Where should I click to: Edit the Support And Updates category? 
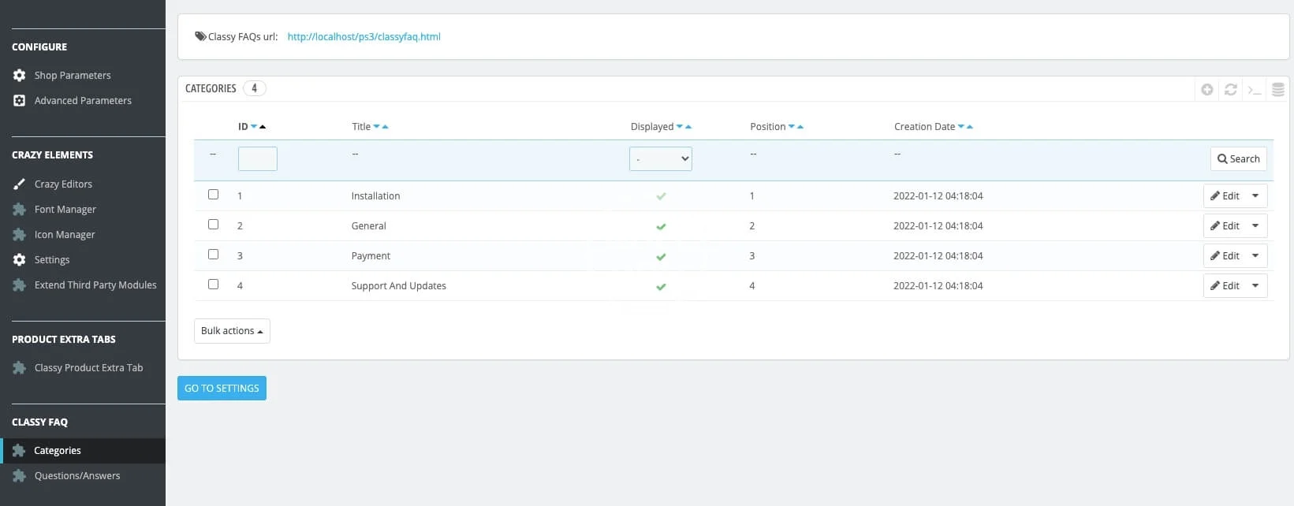[x=1225, y=286]
